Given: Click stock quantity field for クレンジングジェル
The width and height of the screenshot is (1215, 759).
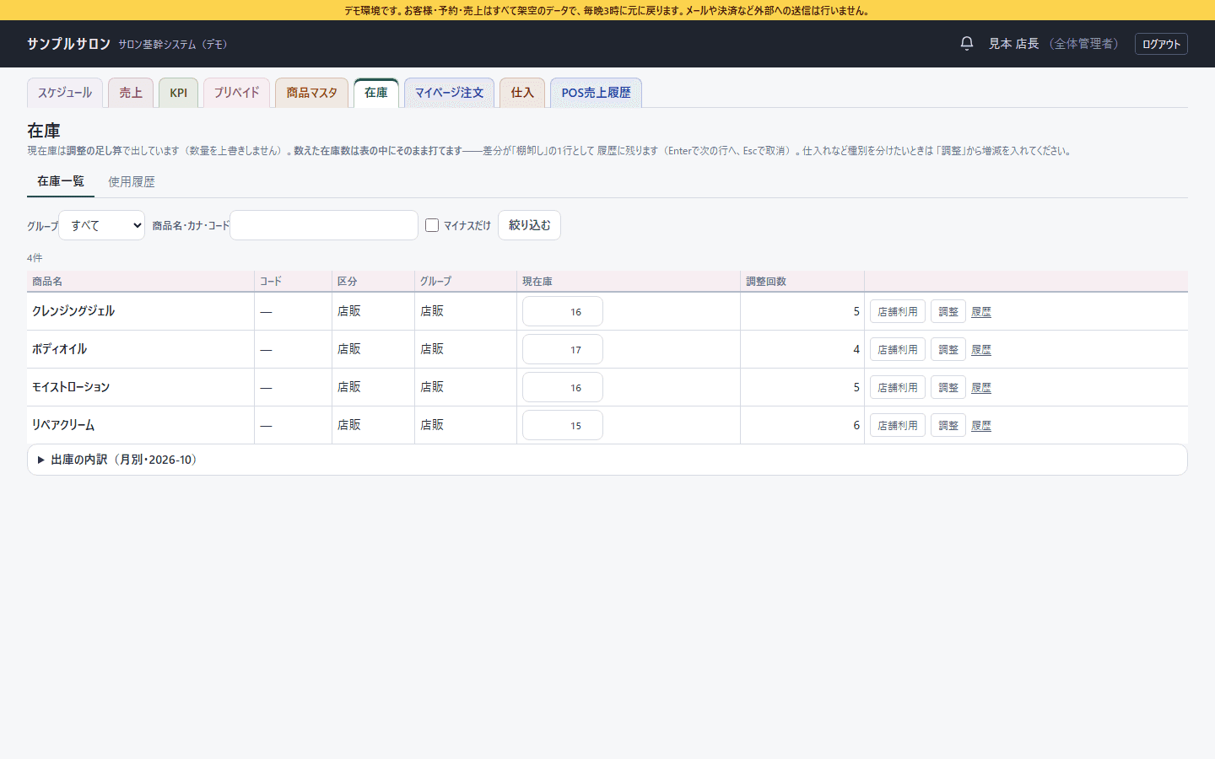Looking at the screenshot, I should click(563, 311).
